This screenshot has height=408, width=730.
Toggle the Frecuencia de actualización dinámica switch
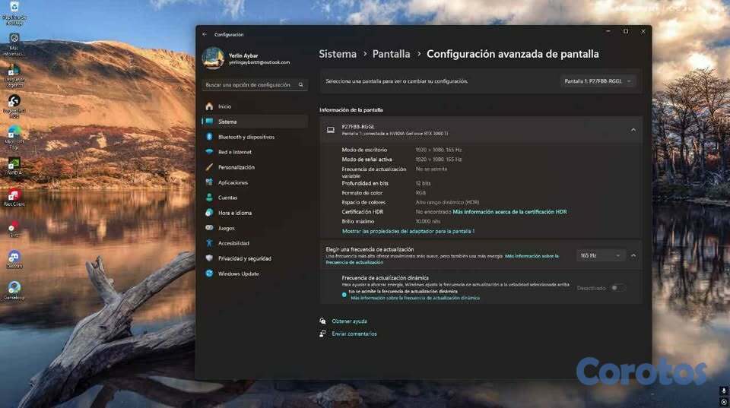click(617, 288)
